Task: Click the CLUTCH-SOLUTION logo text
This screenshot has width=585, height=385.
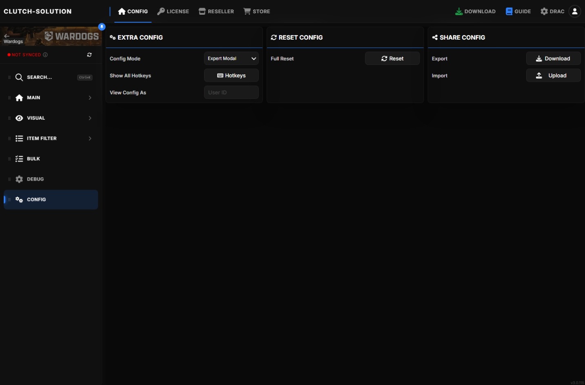Action: coord(38,11)
